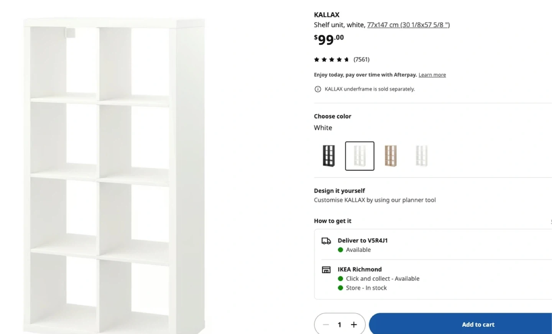Choose the oak-effect shelf color swatch
552x334 pixels.
pos(391,156)
